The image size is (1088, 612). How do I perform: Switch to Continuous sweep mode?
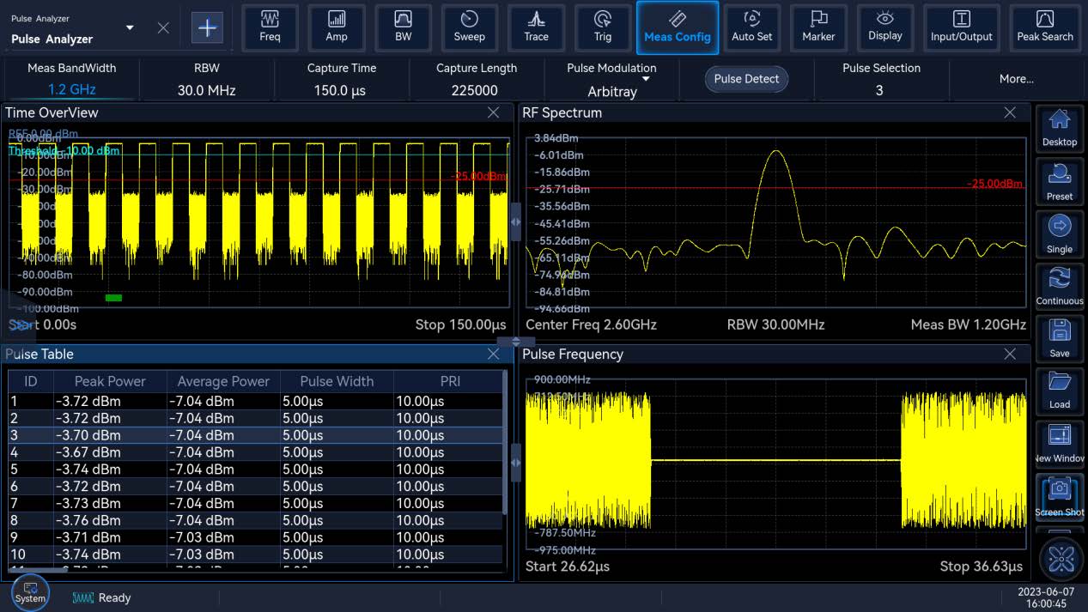click(x=1060, y=286)
